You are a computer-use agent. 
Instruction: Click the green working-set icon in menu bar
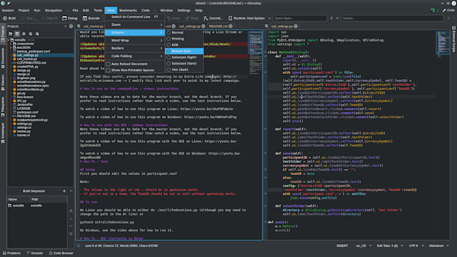pyautogui.click(x=433, y=10)
